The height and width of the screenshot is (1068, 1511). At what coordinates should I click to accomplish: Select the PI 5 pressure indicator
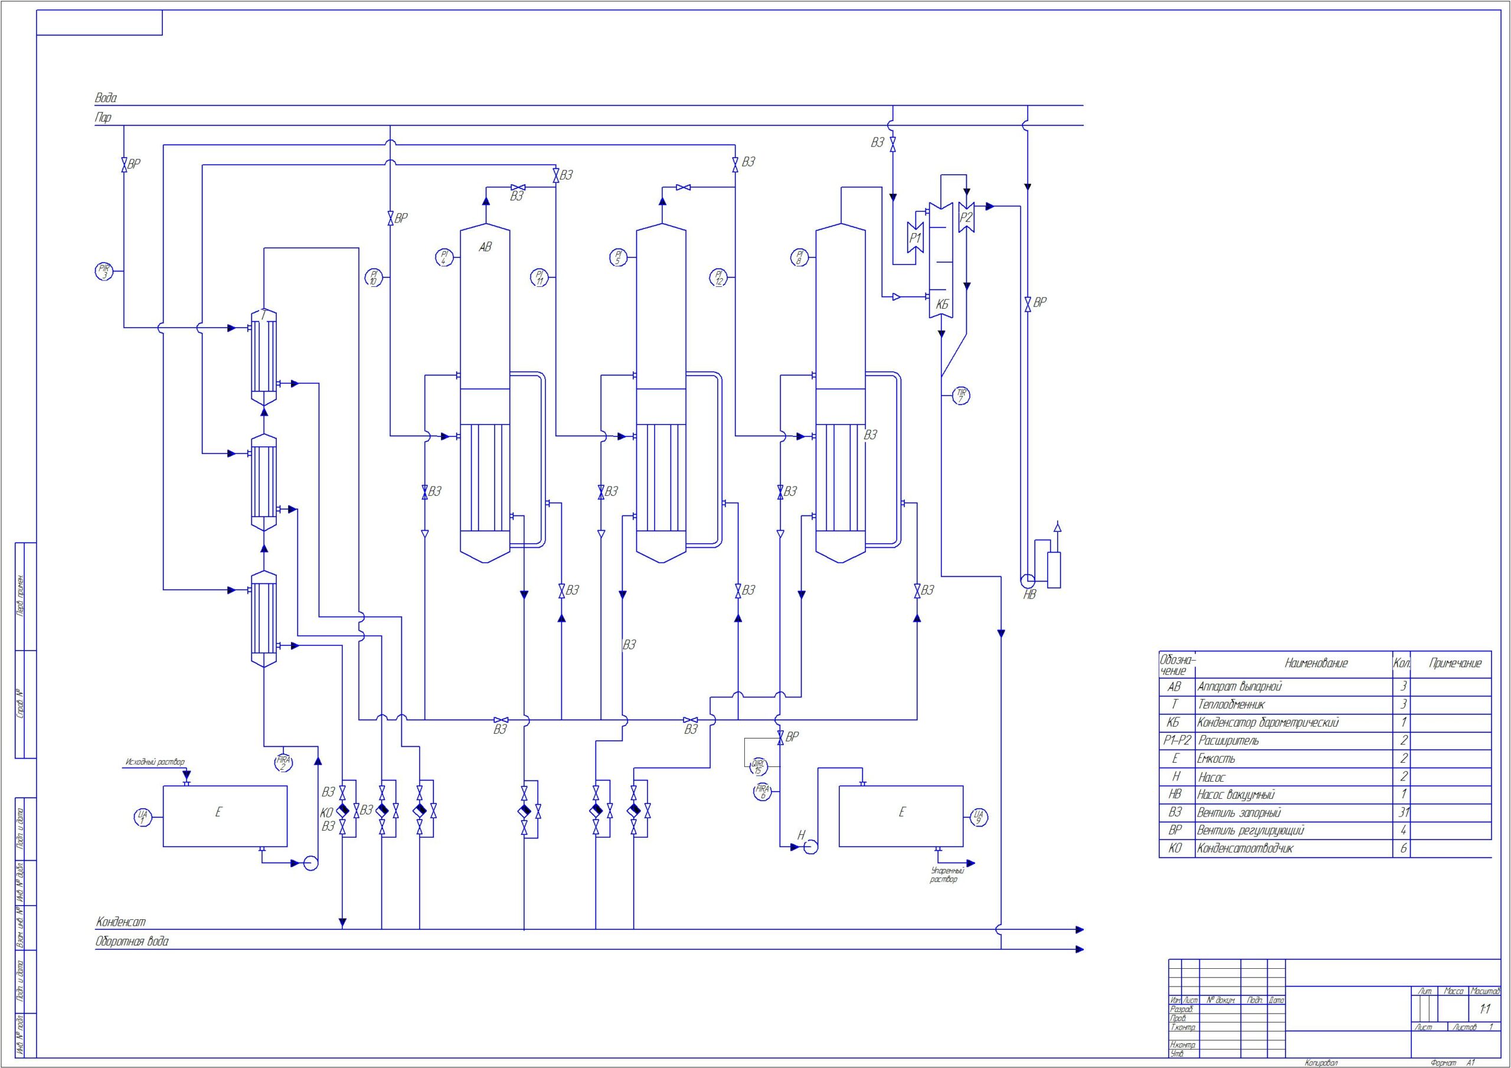[x=618, y=257]
